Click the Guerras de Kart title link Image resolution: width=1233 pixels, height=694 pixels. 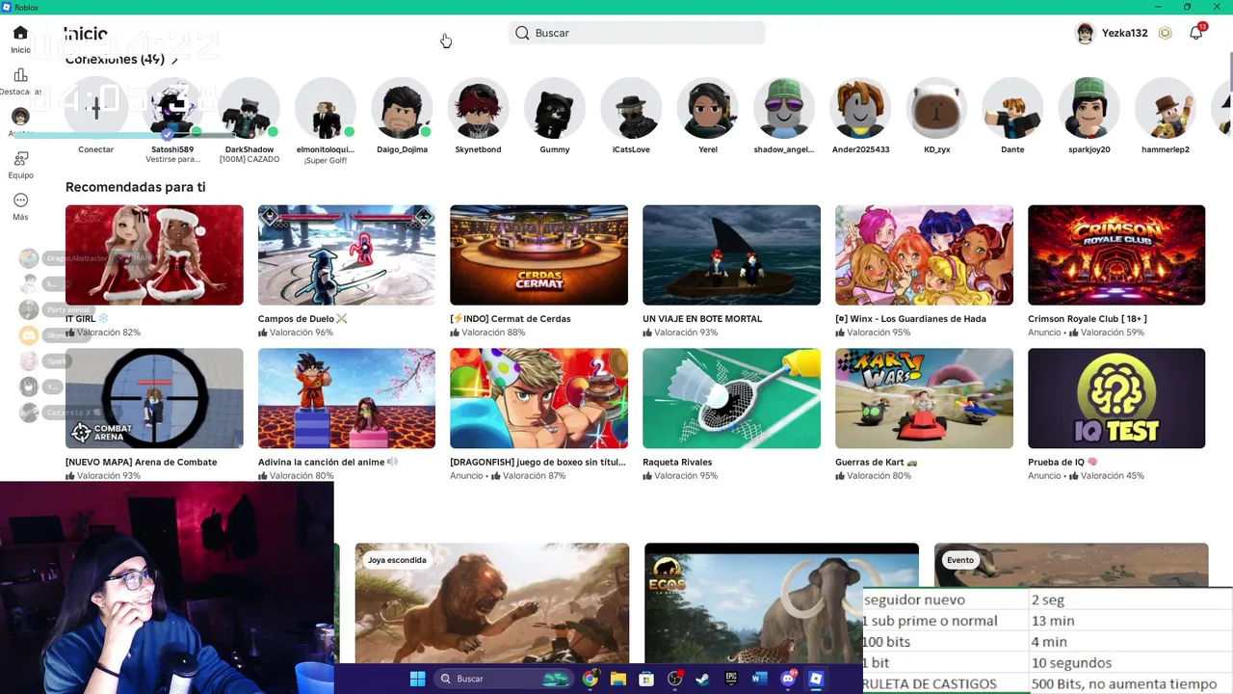[876, 463]
